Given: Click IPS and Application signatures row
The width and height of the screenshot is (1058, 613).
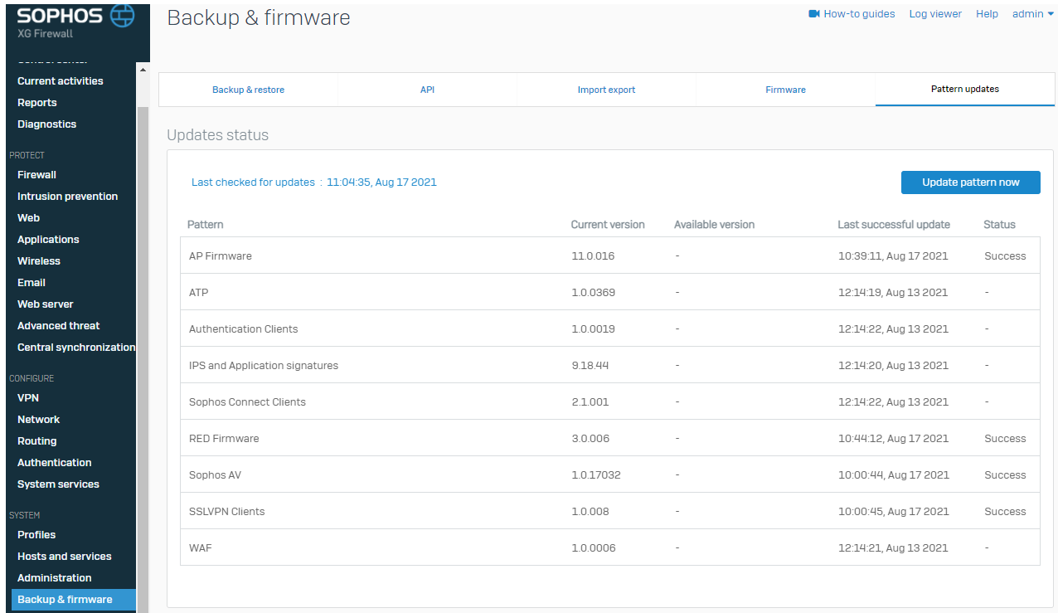Looking at the screenshot, I should tap(609, 365).
